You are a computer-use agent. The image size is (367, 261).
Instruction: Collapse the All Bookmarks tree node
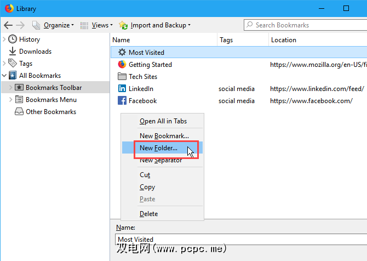pyautogui.click(x=4, y=76)
